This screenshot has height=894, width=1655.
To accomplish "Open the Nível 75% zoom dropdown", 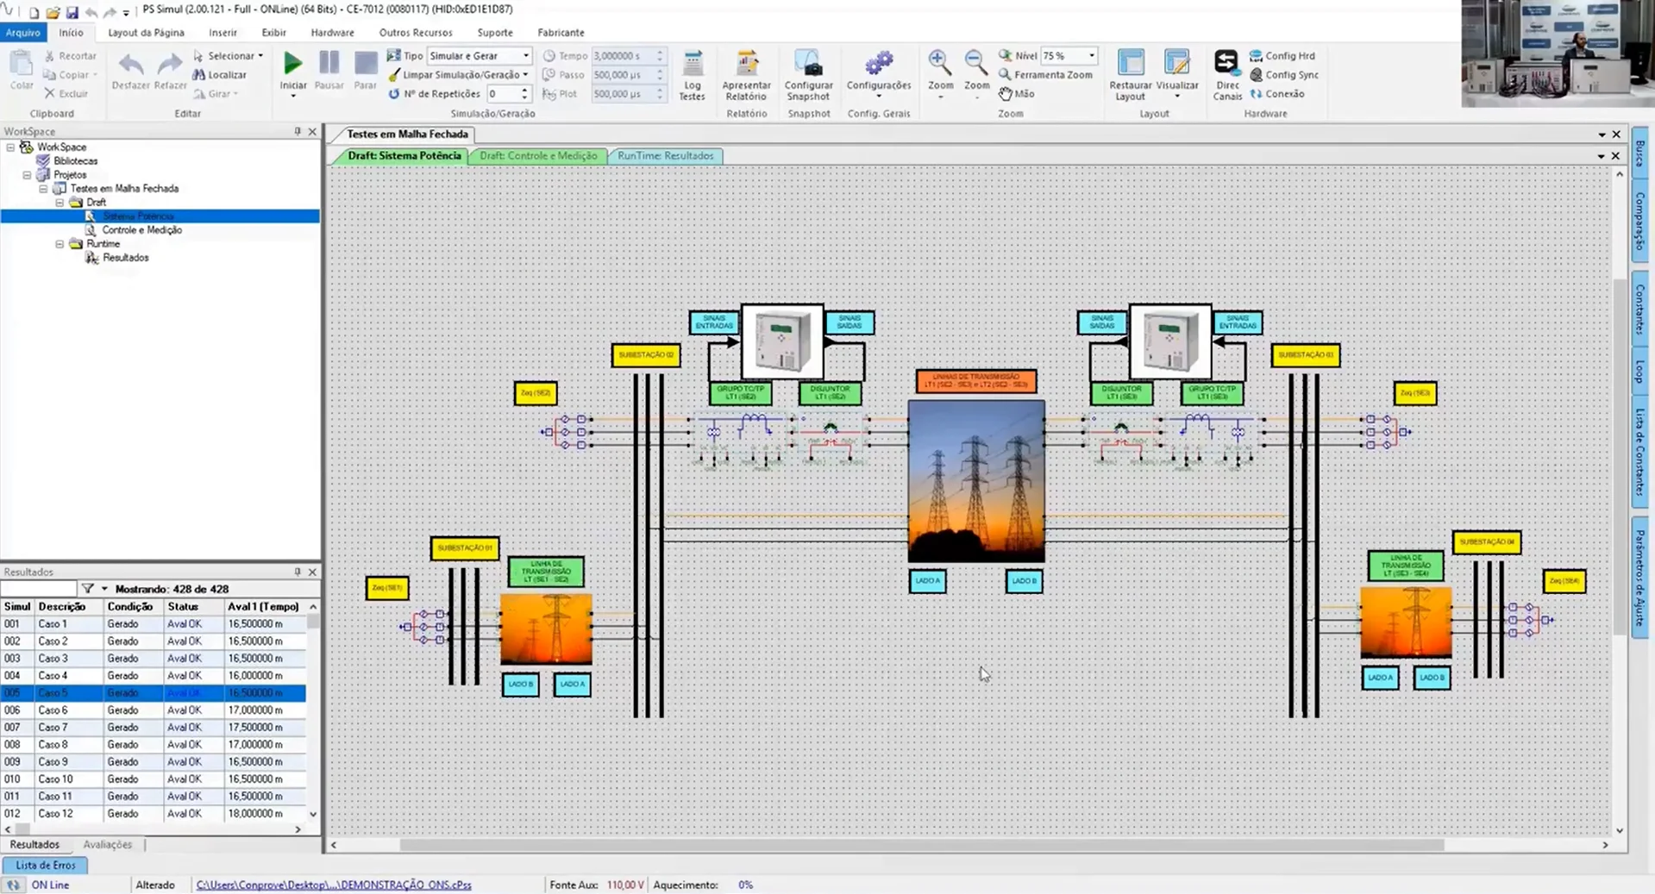I will (x=1069, y=55).
